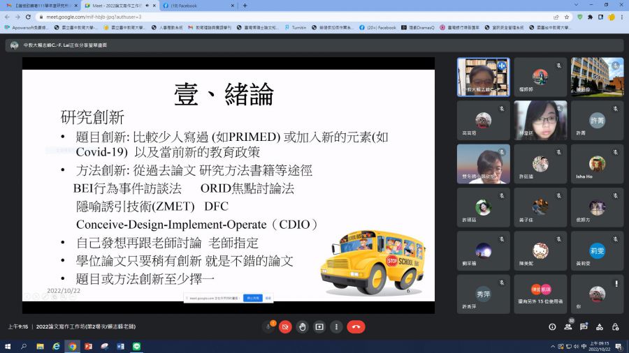
Task: Open Chrome menu three-dot button
Action: 621,17
